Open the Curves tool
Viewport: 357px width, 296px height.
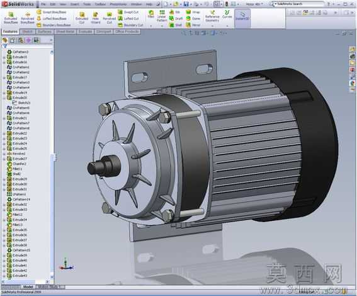(x=227, y=14)
